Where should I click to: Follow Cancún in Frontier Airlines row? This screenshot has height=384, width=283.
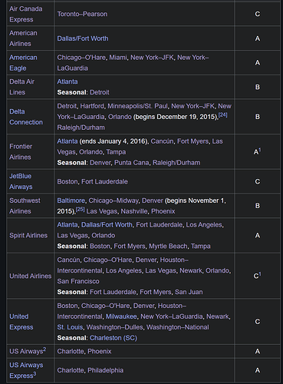(x=162, y=141)
